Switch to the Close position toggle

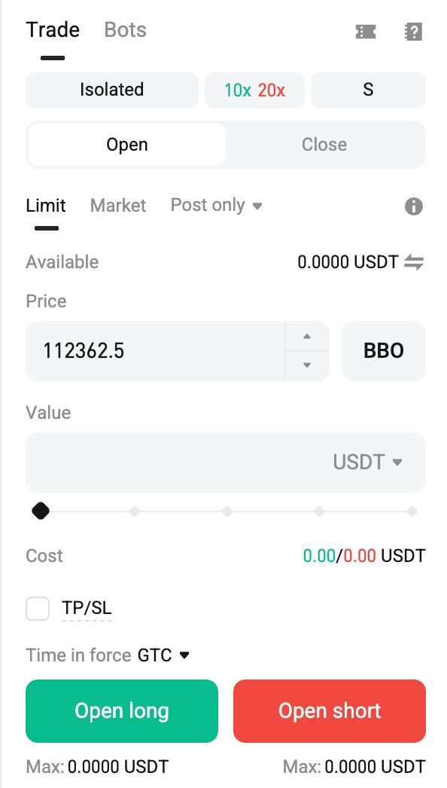324,145
